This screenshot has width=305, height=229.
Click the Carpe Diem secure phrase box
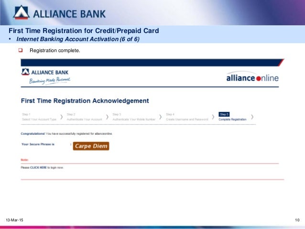[91, 146]
